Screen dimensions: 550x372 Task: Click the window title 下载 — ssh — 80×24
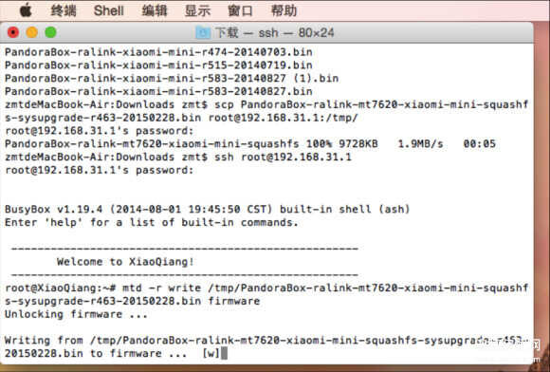(274, 32)
